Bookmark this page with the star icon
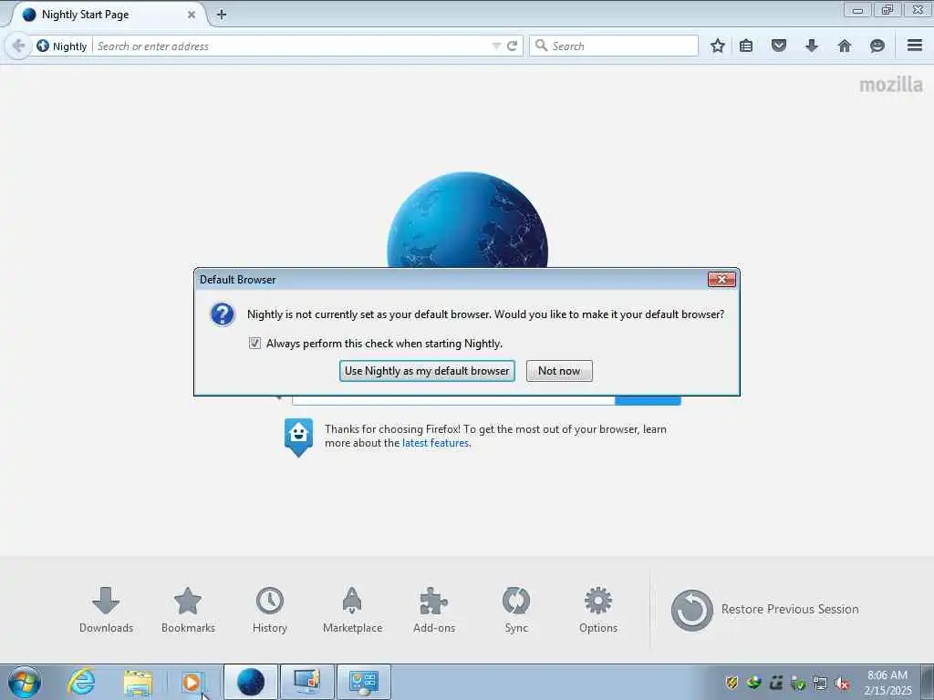 click(718, 46)
